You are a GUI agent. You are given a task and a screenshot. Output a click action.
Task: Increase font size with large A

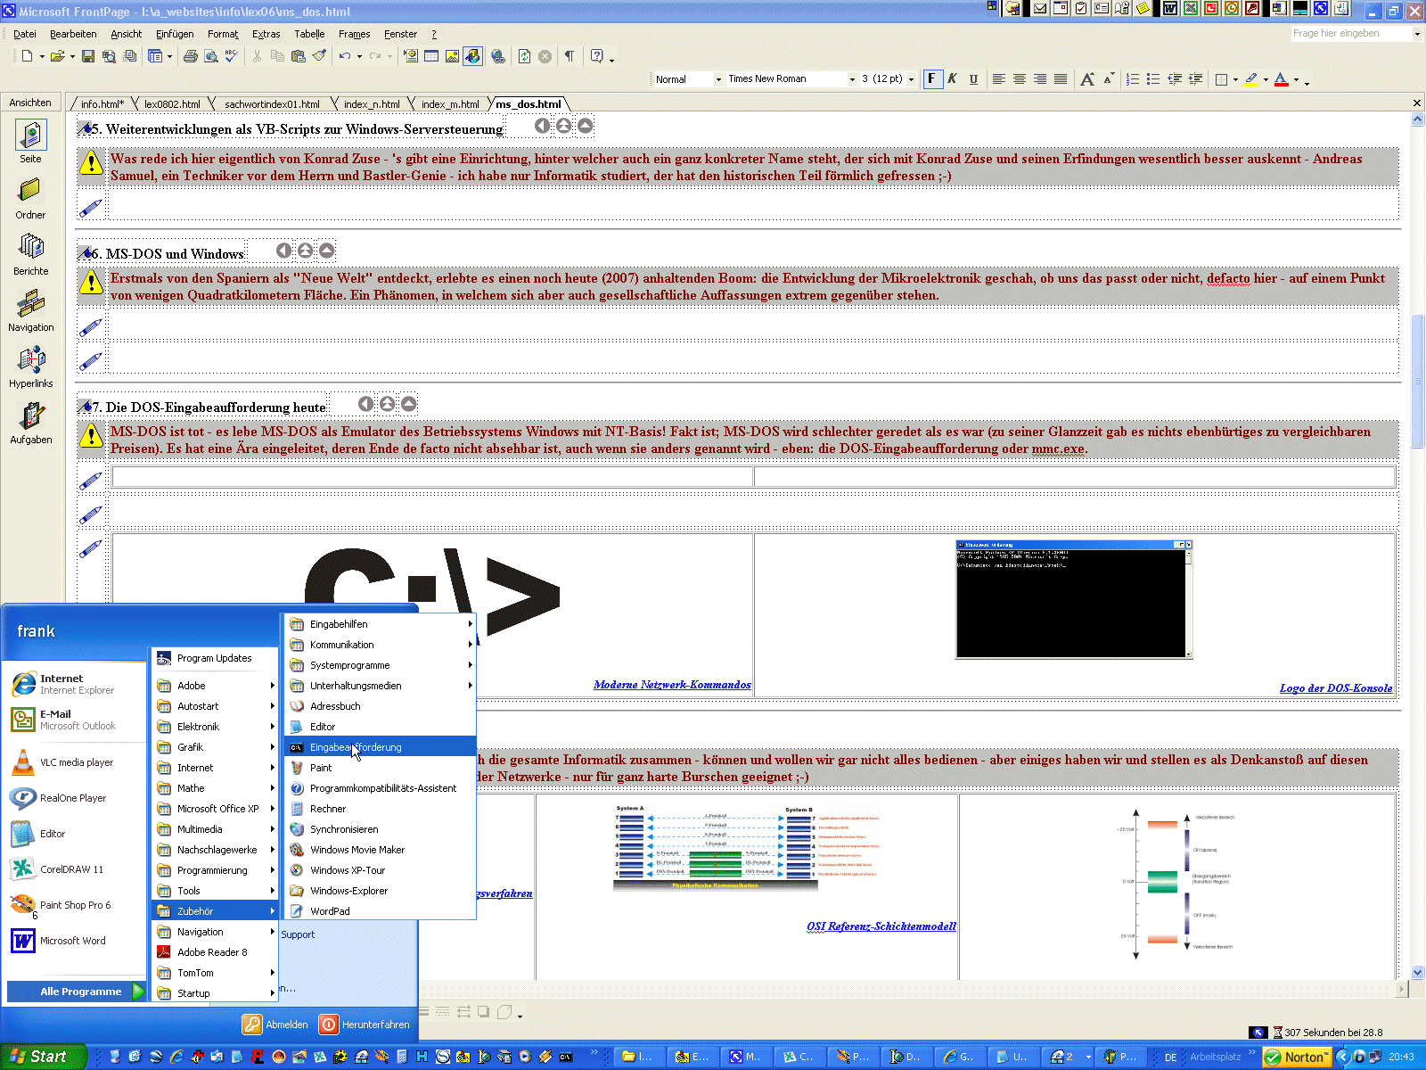1087,79
